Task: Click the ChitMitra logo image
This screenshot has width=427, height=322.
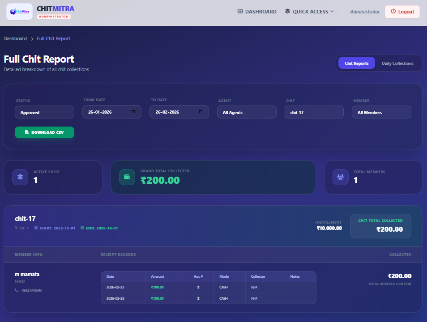Action: 19,12
